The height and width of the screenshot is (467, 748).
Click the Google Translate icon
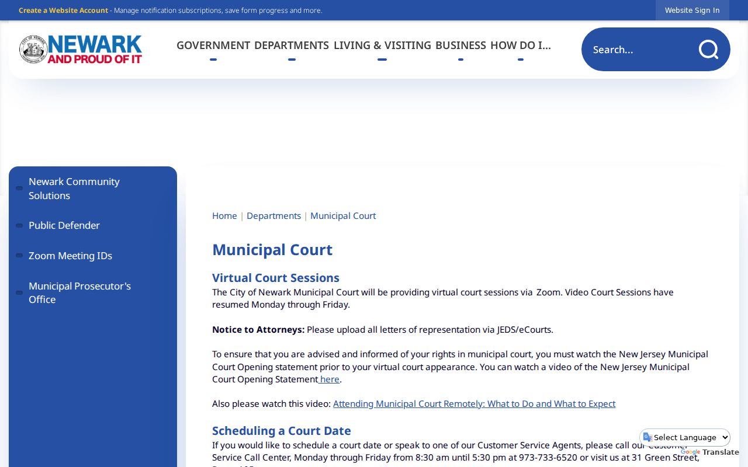(x=647, y=437)
